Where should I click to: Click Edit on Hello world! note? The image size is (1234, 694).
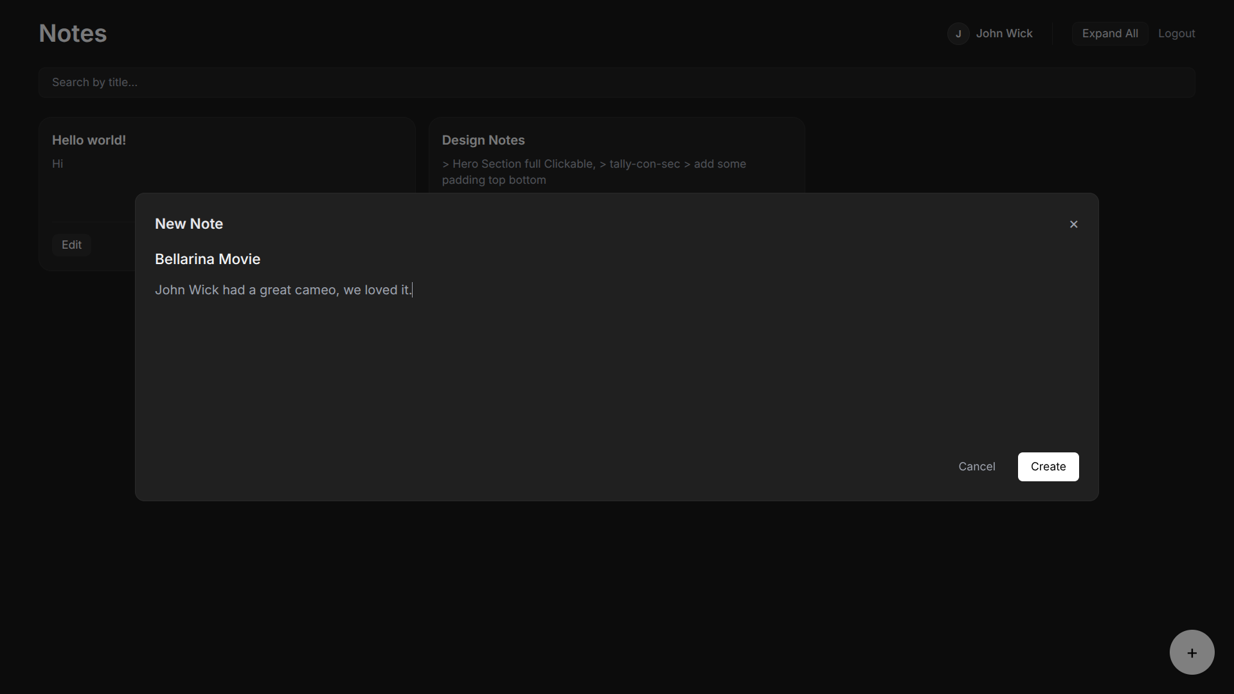tap(71, 245)
